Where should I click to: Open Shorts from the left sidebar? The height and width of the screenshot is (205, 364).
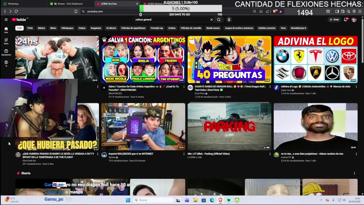click(6, 41)
